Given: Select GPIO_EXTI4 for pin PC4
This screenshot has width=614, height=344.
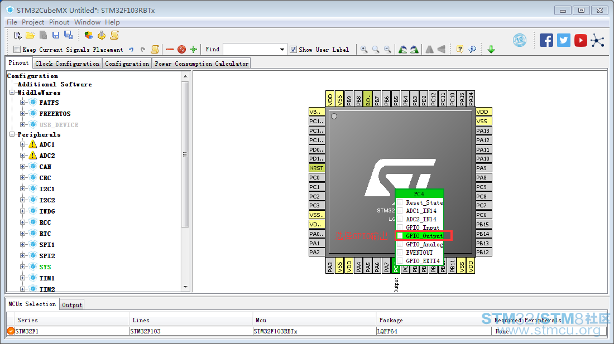Looking at the screenshot, I should [419, 261].
